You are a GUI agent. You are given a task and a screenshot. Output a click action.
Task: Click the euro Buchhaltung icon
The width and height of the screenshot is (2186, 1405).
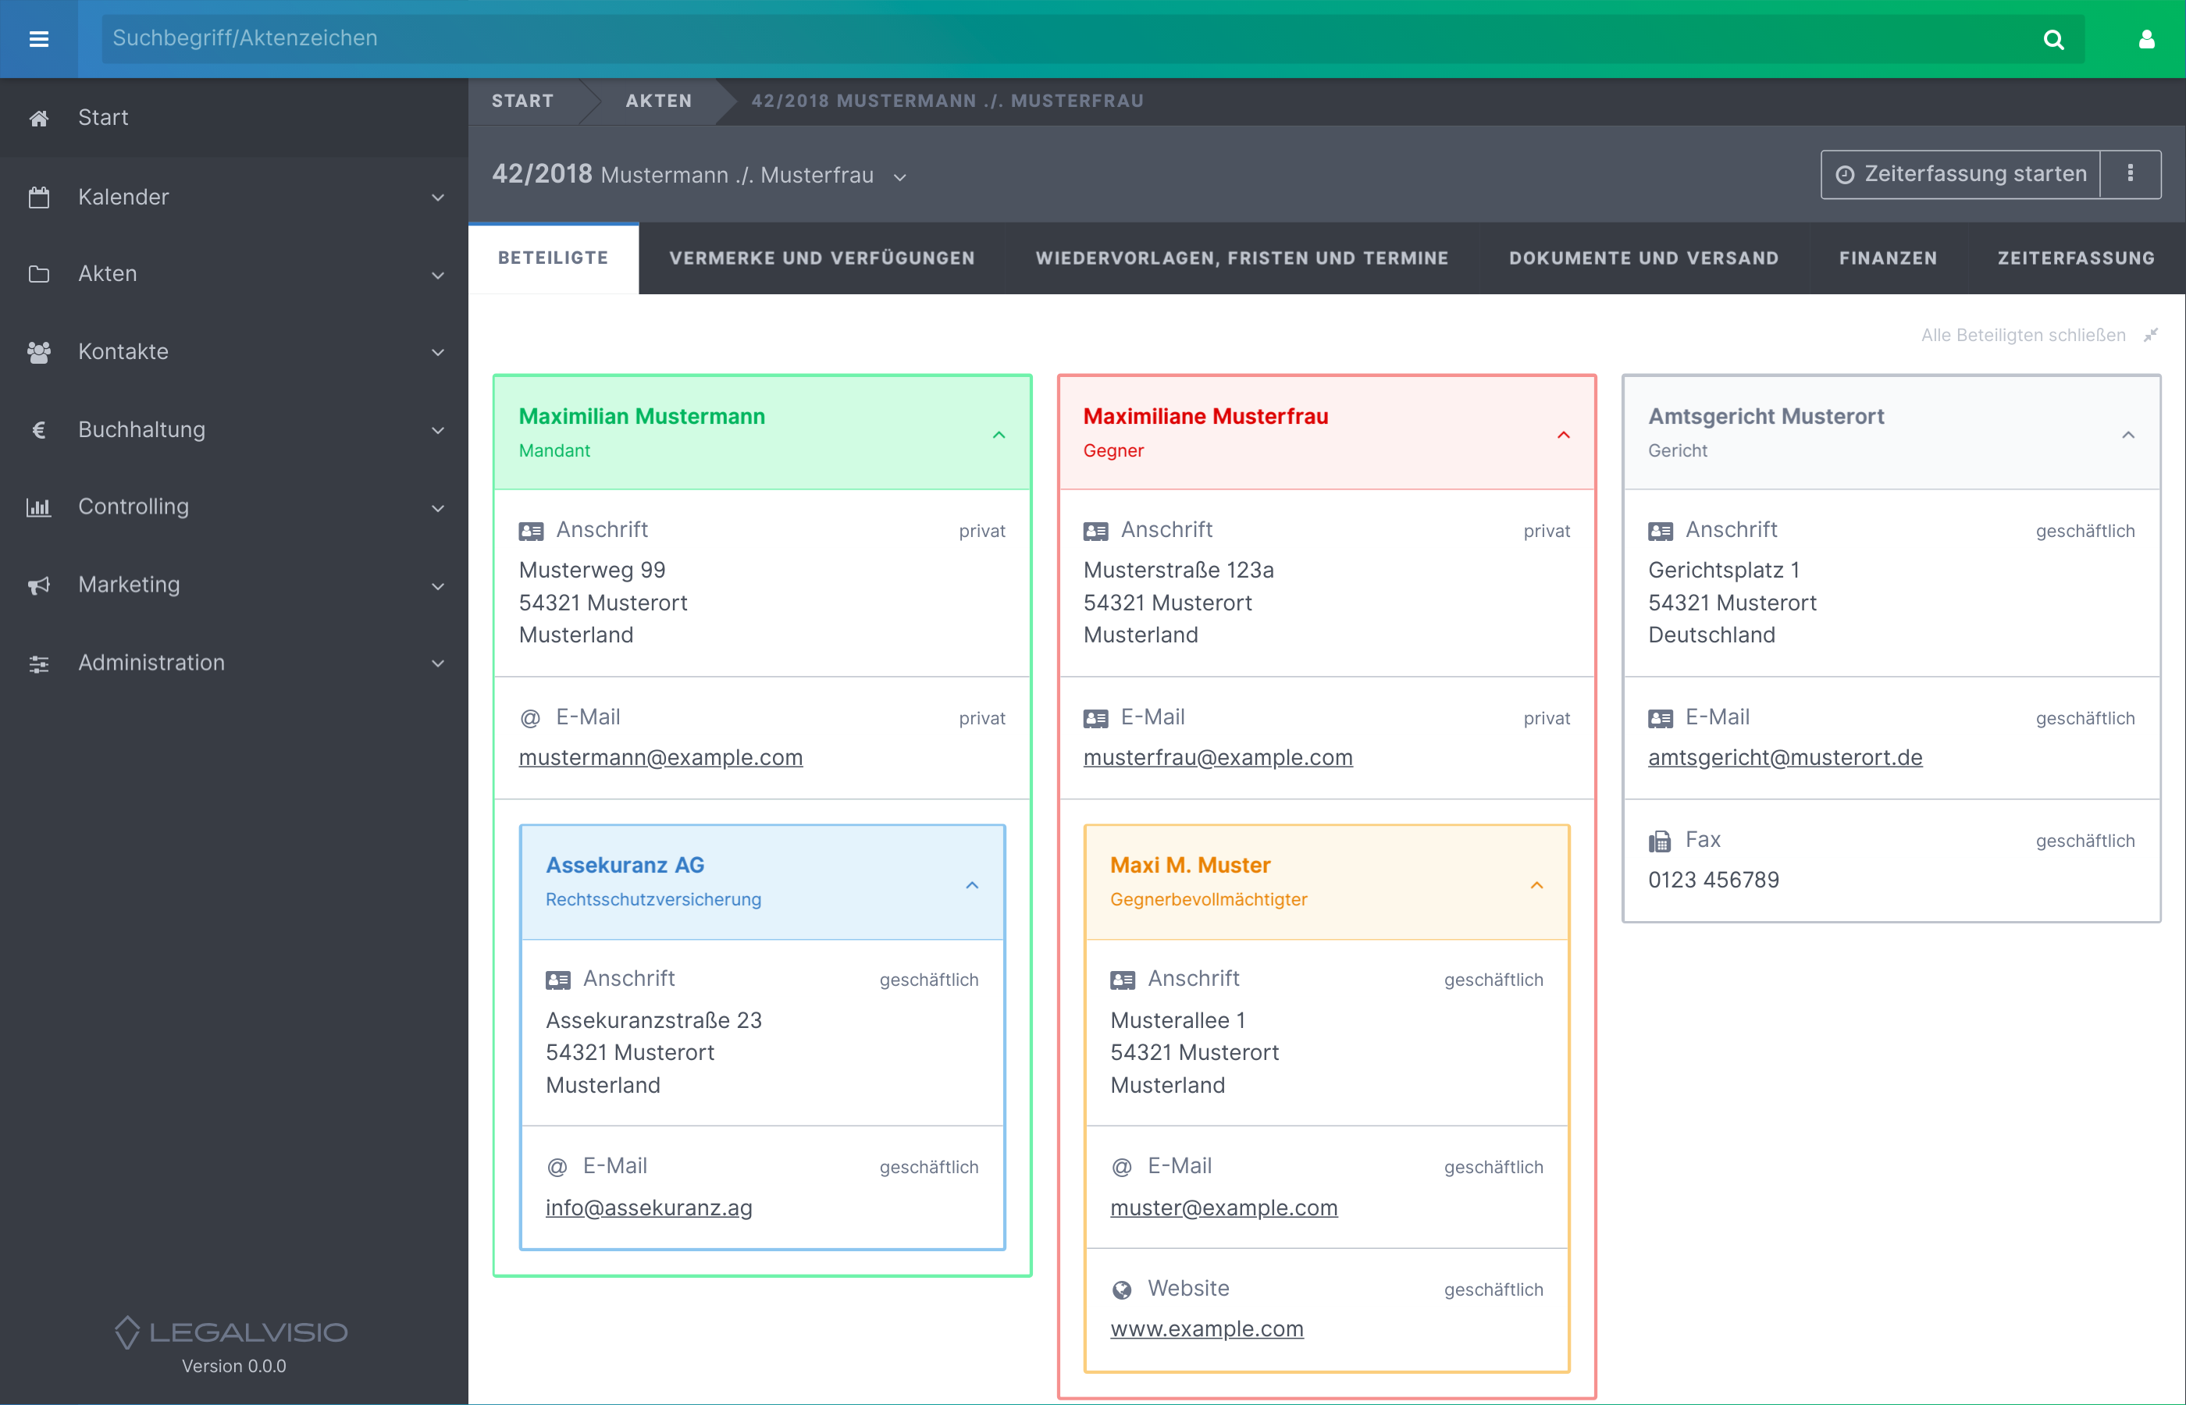pyautogui.click(x=38, y=430)
